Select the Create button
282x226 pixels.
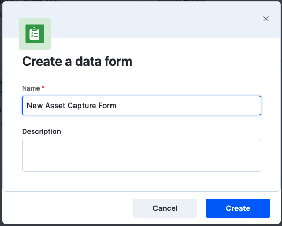point(238,208)
